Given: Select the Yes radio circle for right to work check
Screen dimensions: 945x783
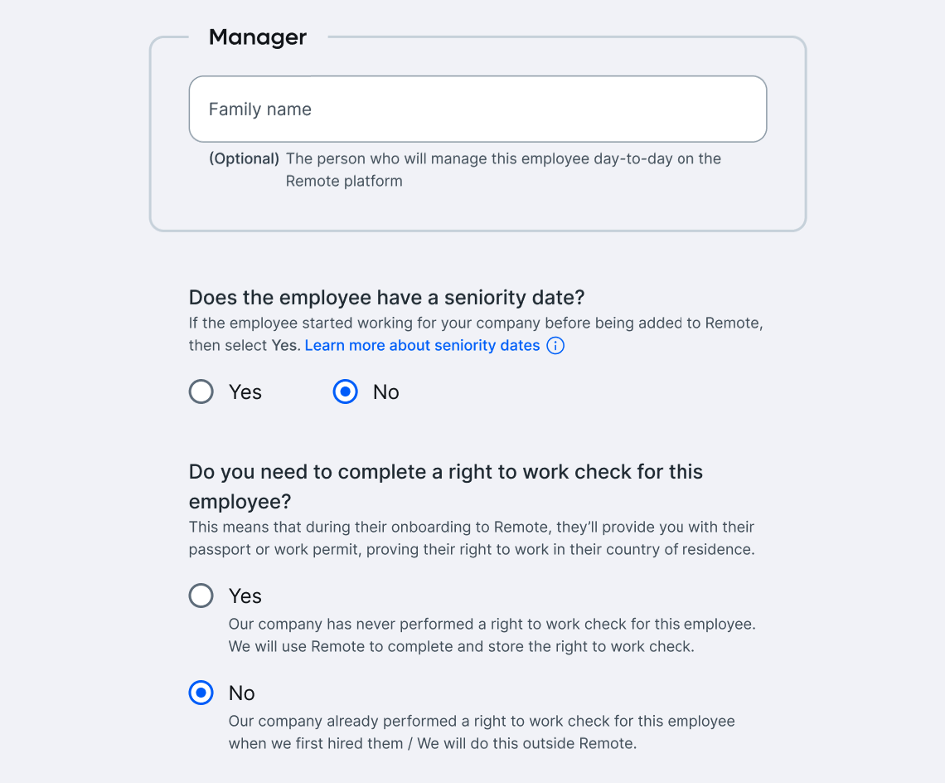Looking at the screenshot, I should pos(201,596).
